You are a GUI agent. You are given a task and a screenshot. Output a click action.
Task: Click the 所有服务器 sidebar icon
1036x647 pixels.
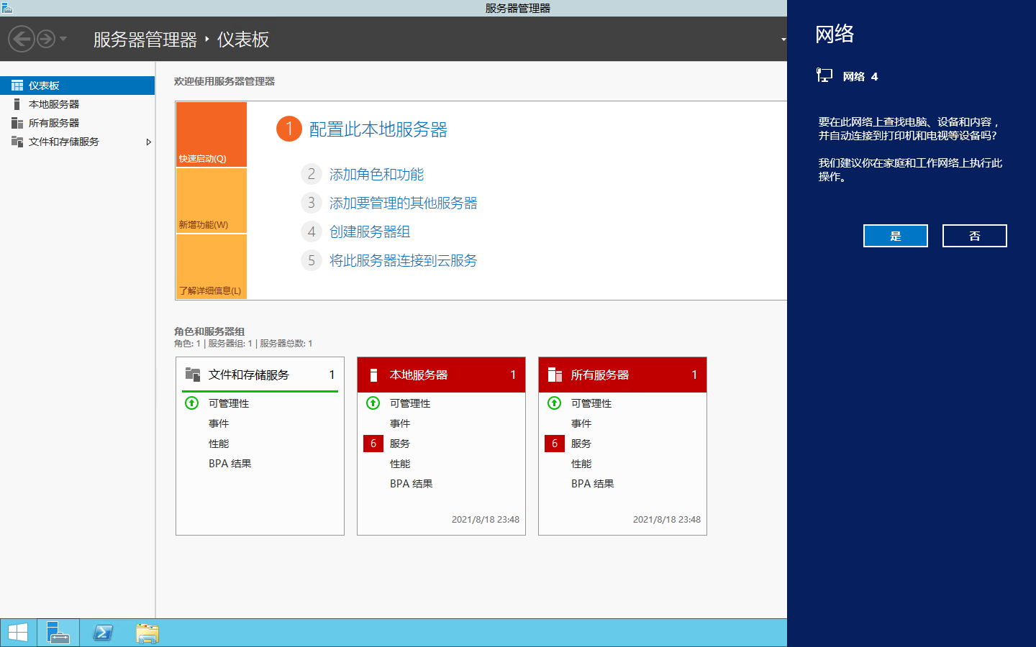(x=17, y=123)
